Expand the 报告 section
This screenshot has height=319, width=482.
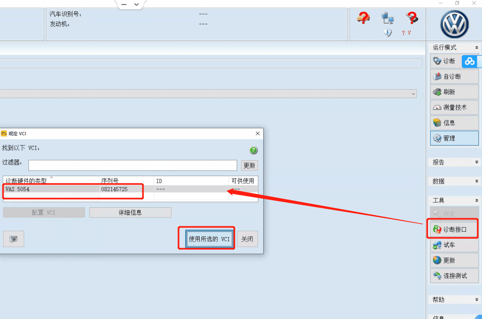[x=476, y=162]
